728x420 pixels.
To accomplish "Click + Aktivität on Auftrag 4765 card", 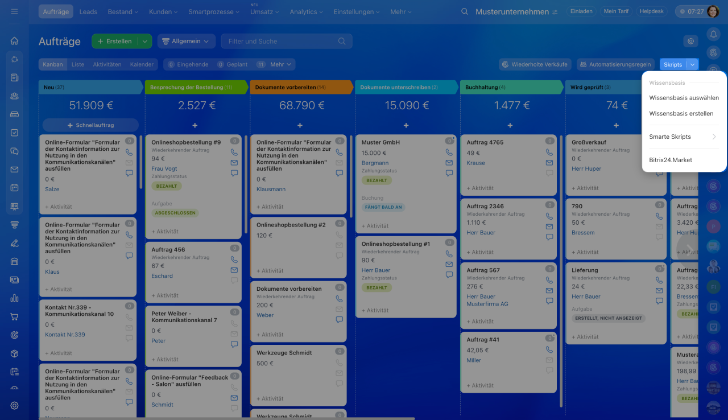I will point(480,188).
